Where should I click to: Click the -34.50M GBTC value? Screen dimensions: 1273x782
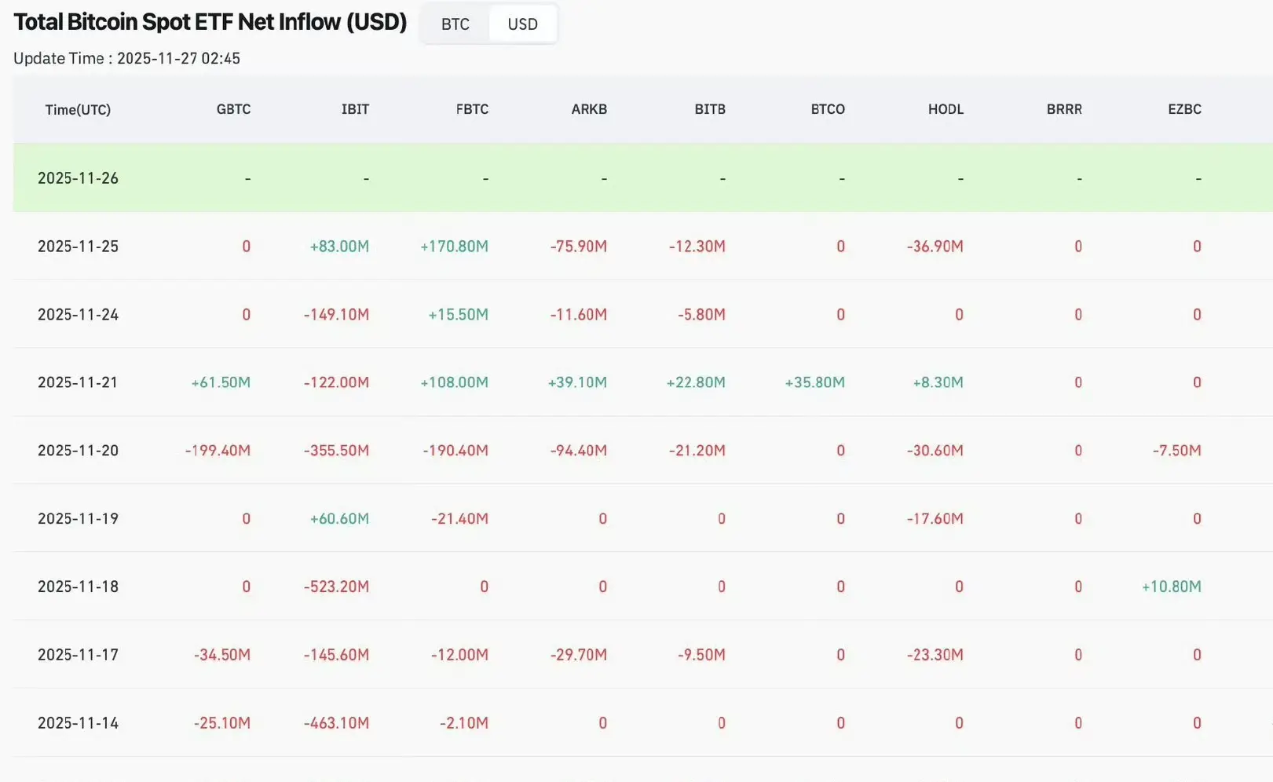coord(222,655)
